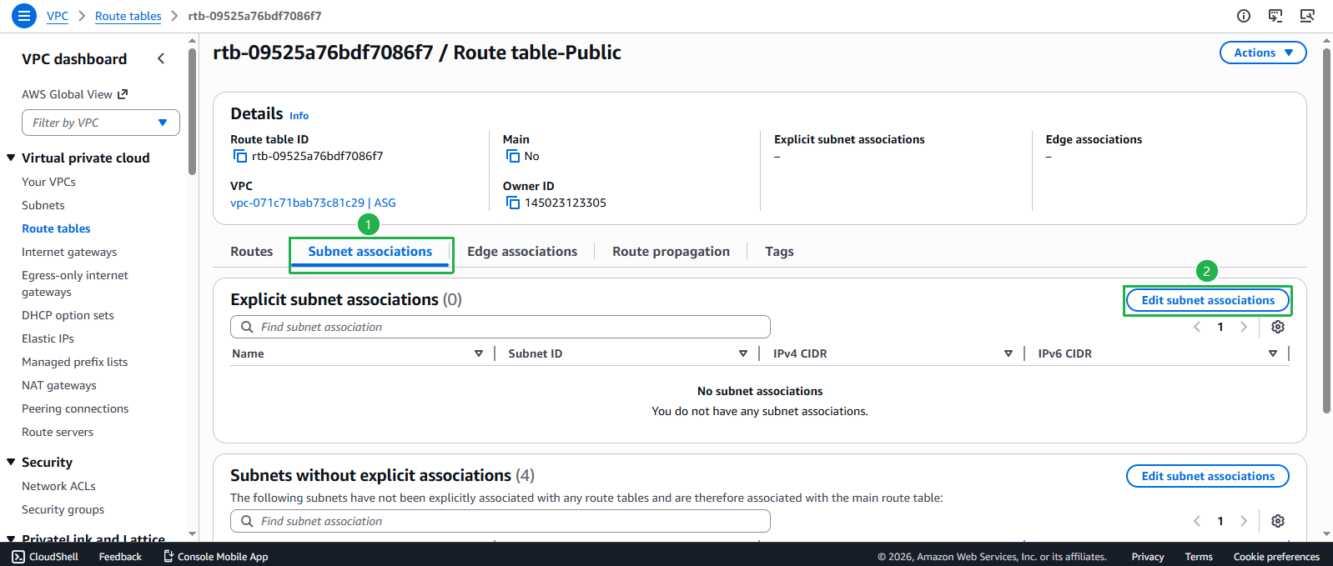Copy the Owner ID 145023123305
This screenshot has width=1333, height=566.
pyautogui.click(x=513, y=203)
